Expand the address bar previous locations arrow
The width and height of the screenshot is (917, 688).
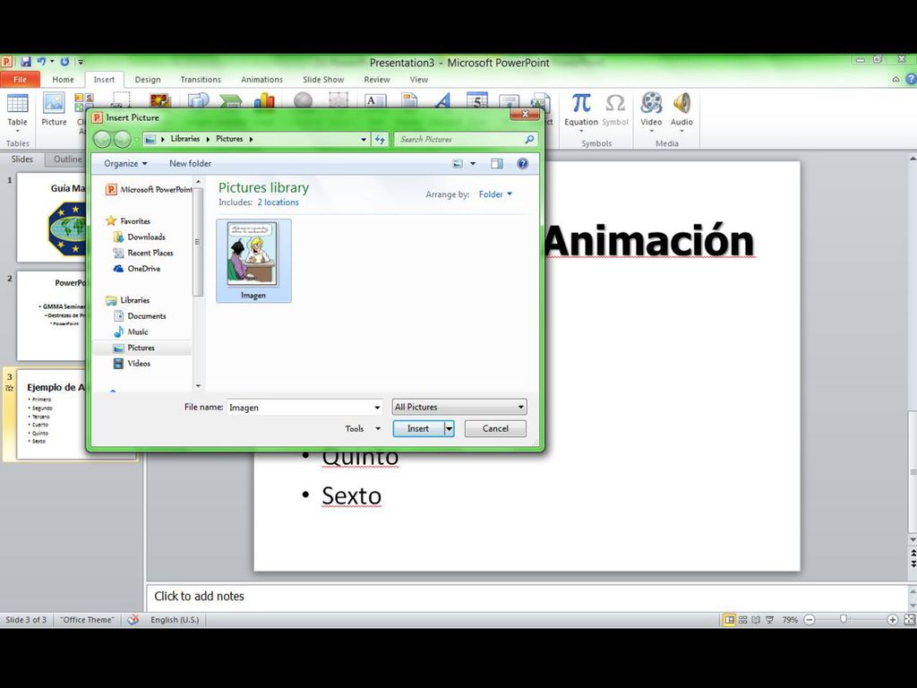[364, 139]
